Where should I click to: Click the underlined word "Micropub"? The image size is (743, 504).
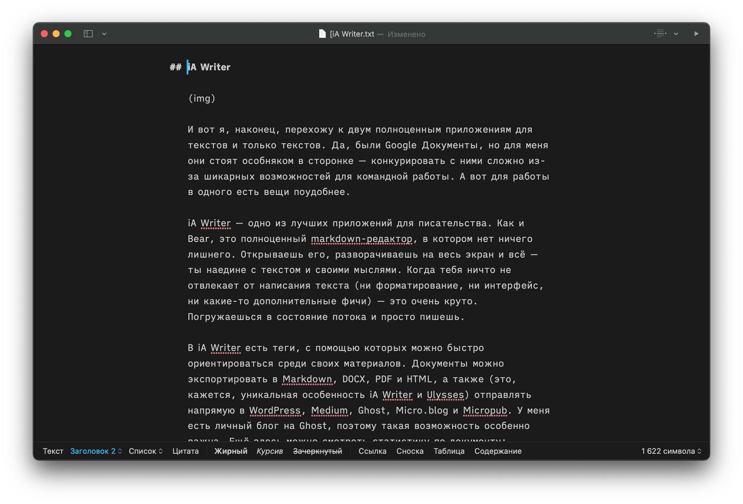pyautogui.click(x=485, y=410)
